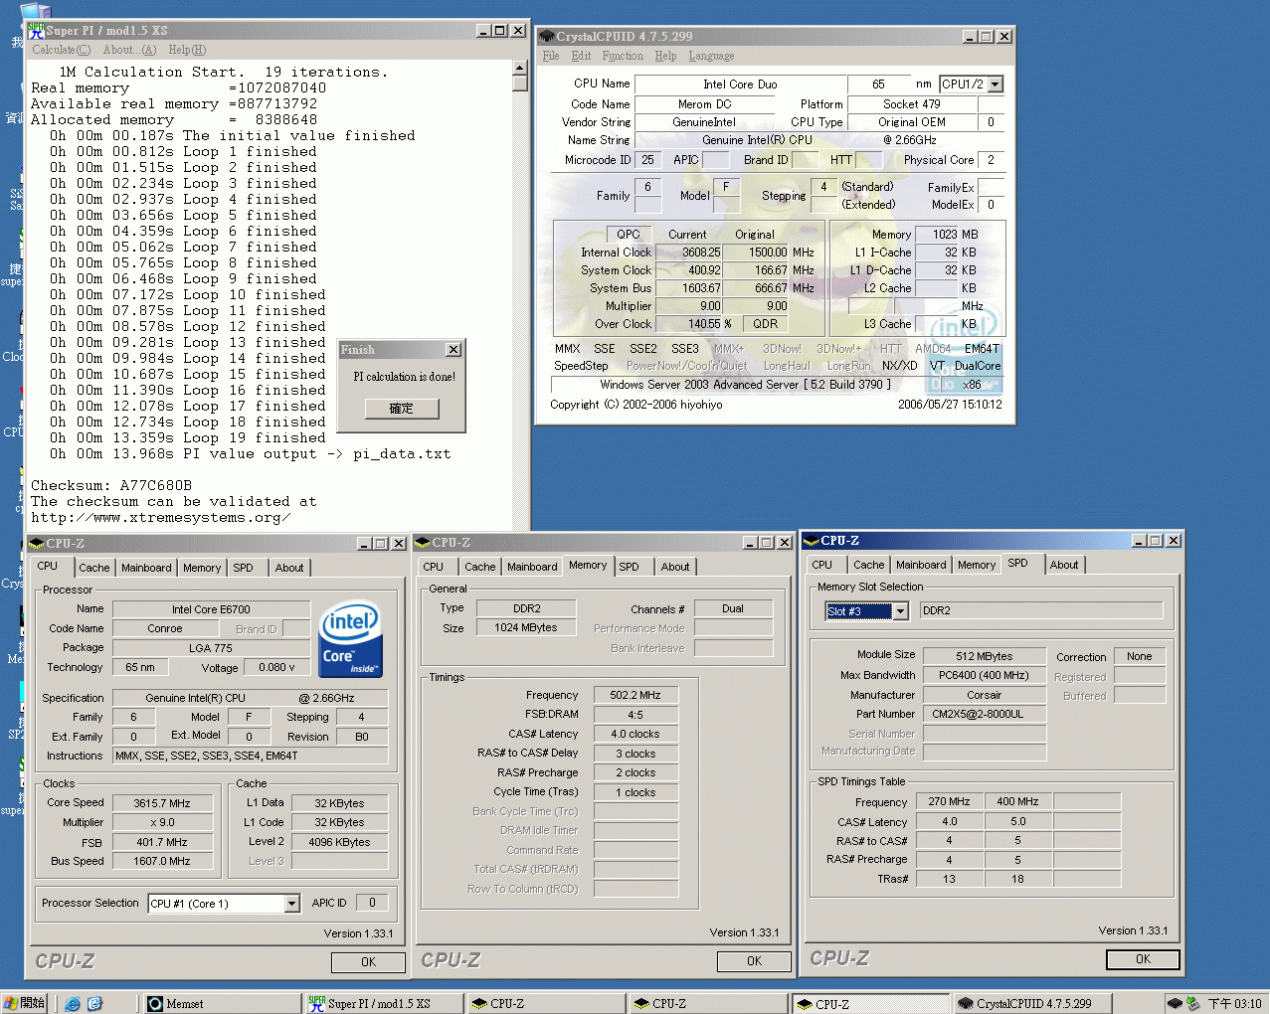Close the Finish dialog with its X button
The height and width of the screenshot is (1014, 1270).
click(x=454, y=350)
